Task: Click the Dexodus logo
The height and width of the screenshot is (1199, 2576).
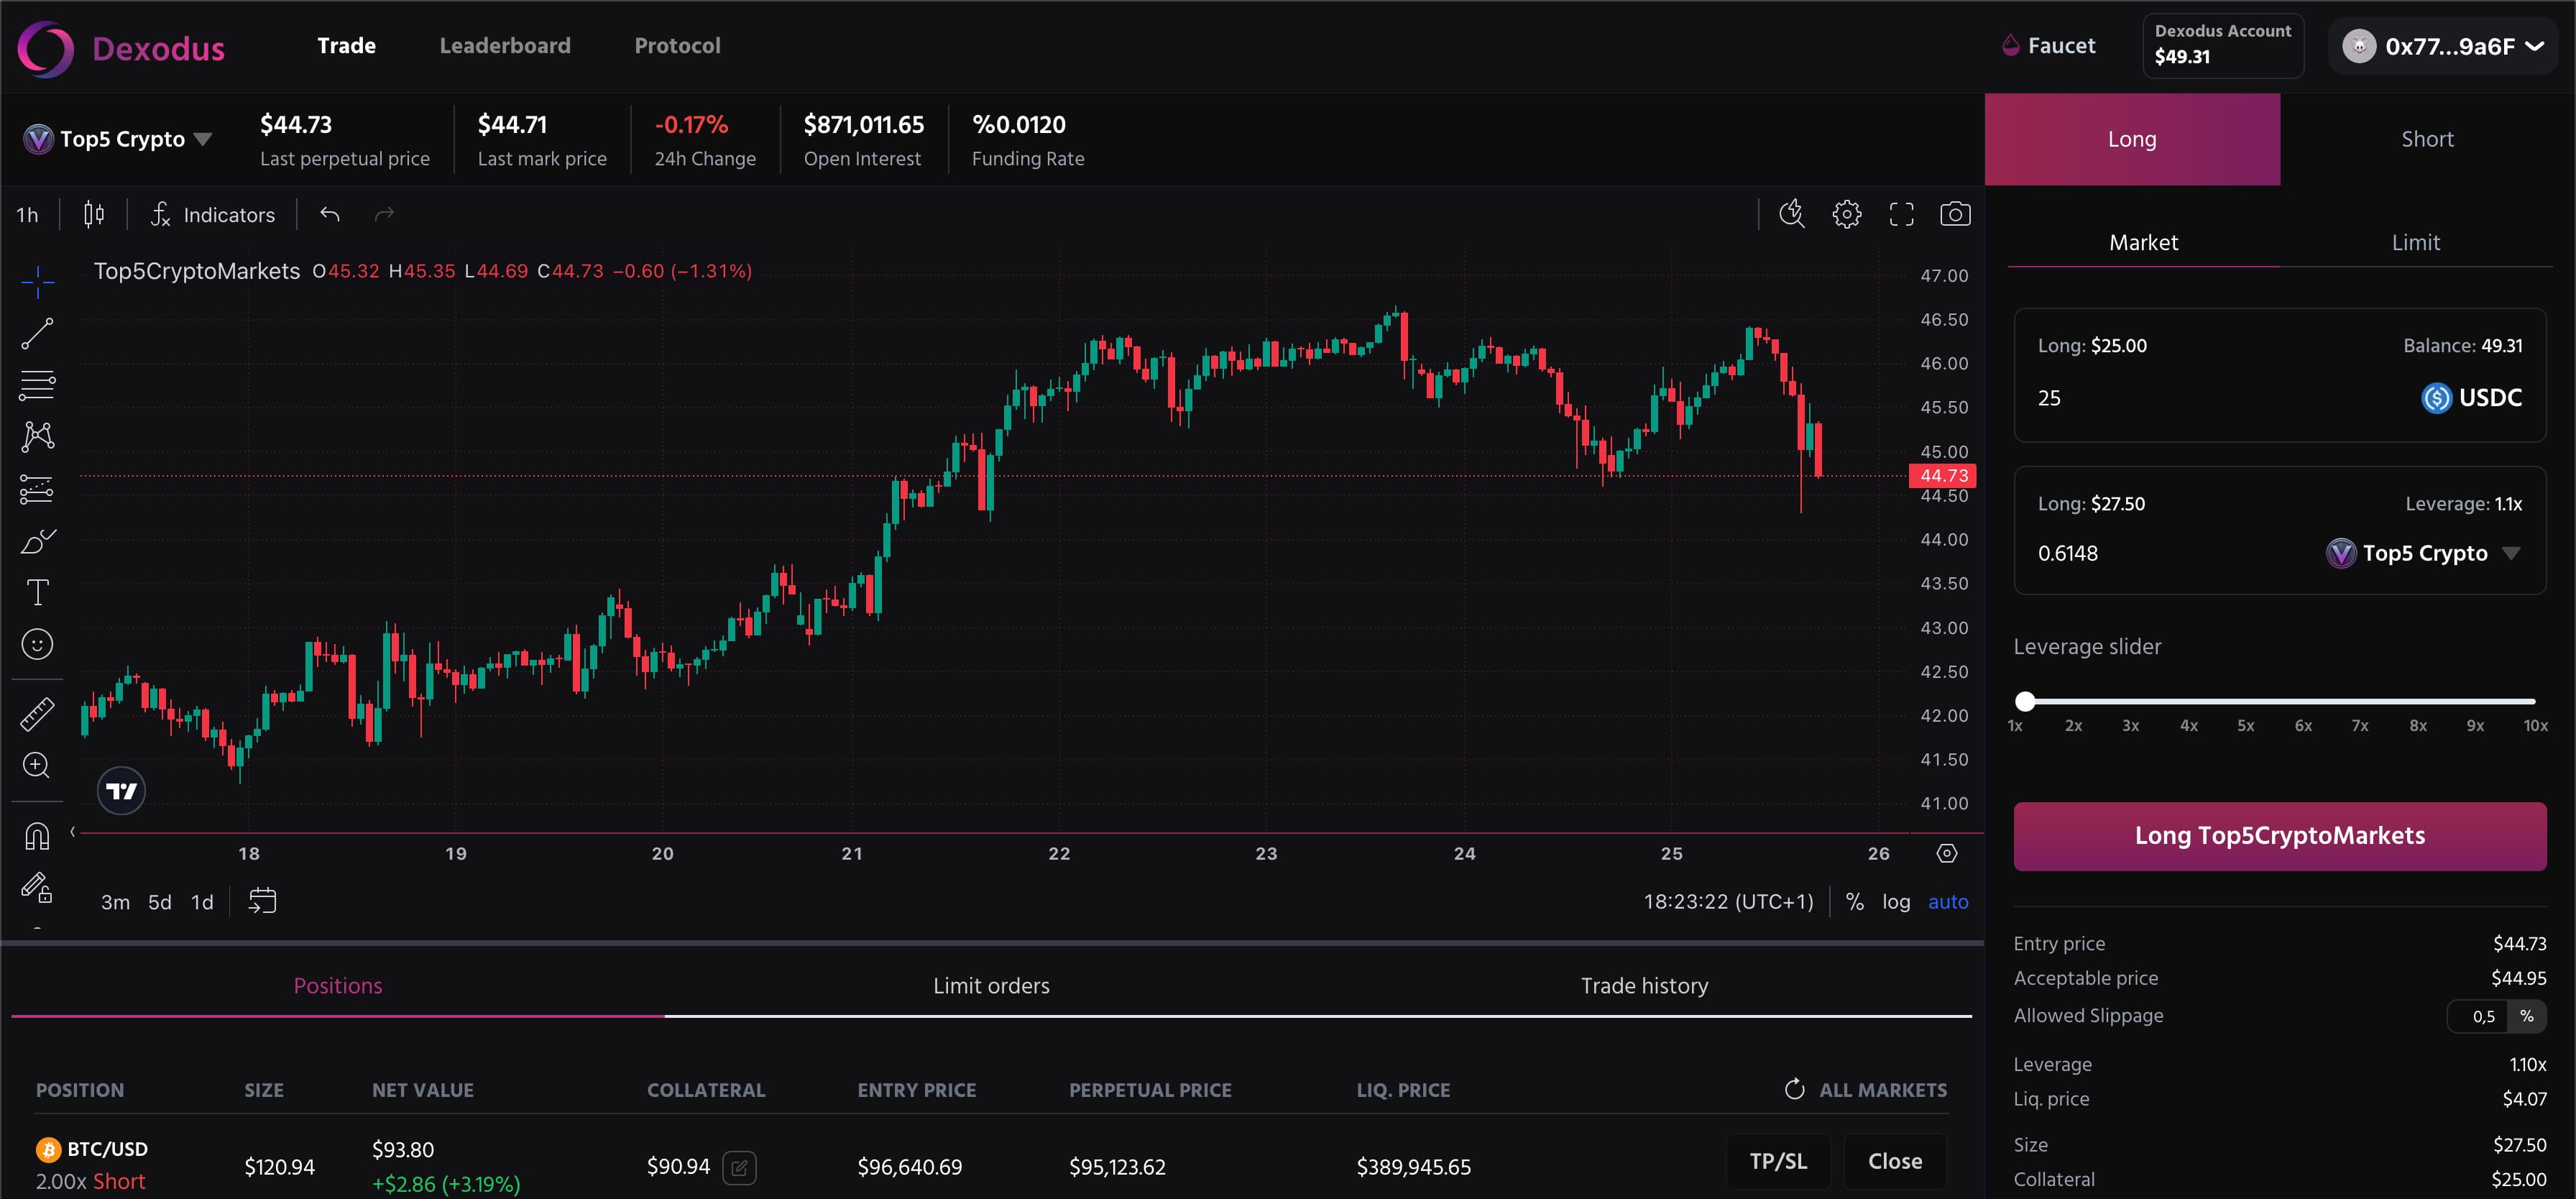Action: (x=121, y=48)
